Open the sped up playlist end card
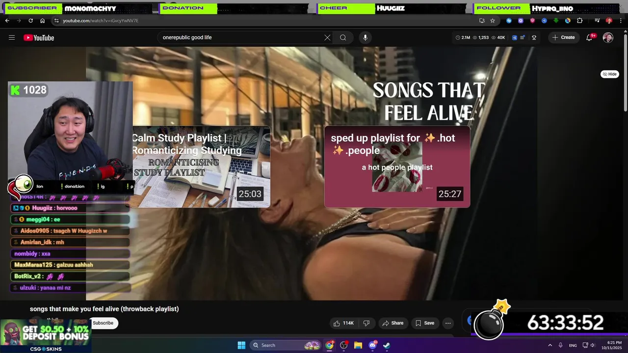The image size is (628, 353). [397, 167]
